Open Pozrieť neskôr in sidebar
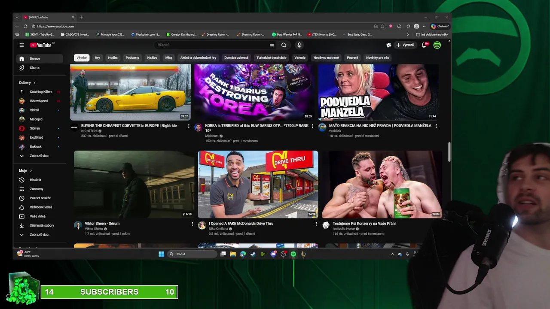The image size is (550, 309). [40, 198]
